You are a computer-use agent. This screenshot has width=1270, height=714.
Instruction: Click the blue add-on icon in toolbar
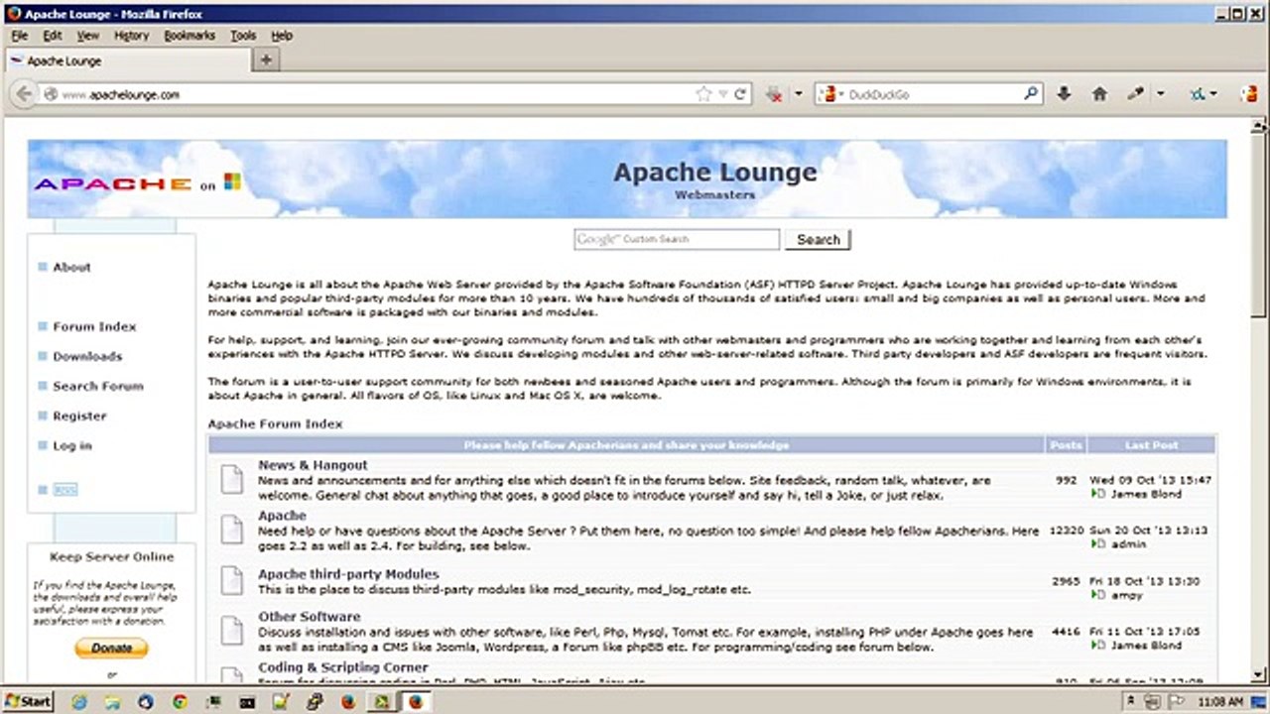coord(1198,94)
